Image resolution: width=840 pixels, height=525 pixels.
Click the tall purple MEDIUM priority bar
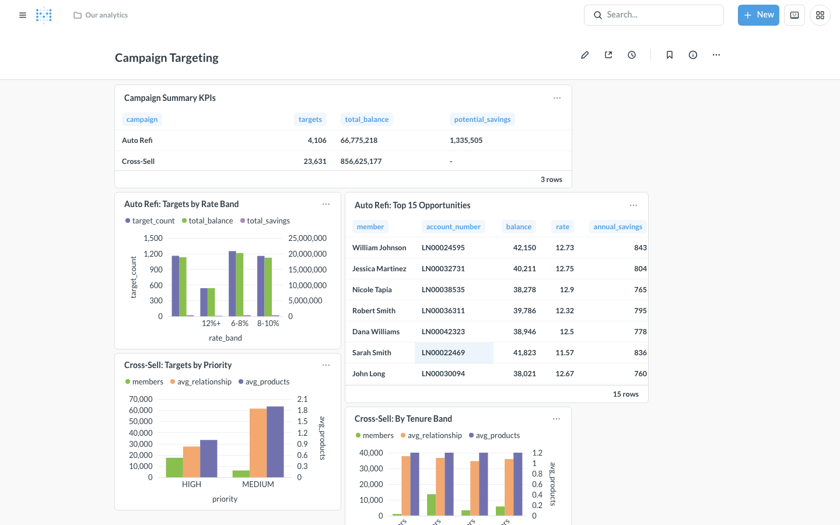275,442
